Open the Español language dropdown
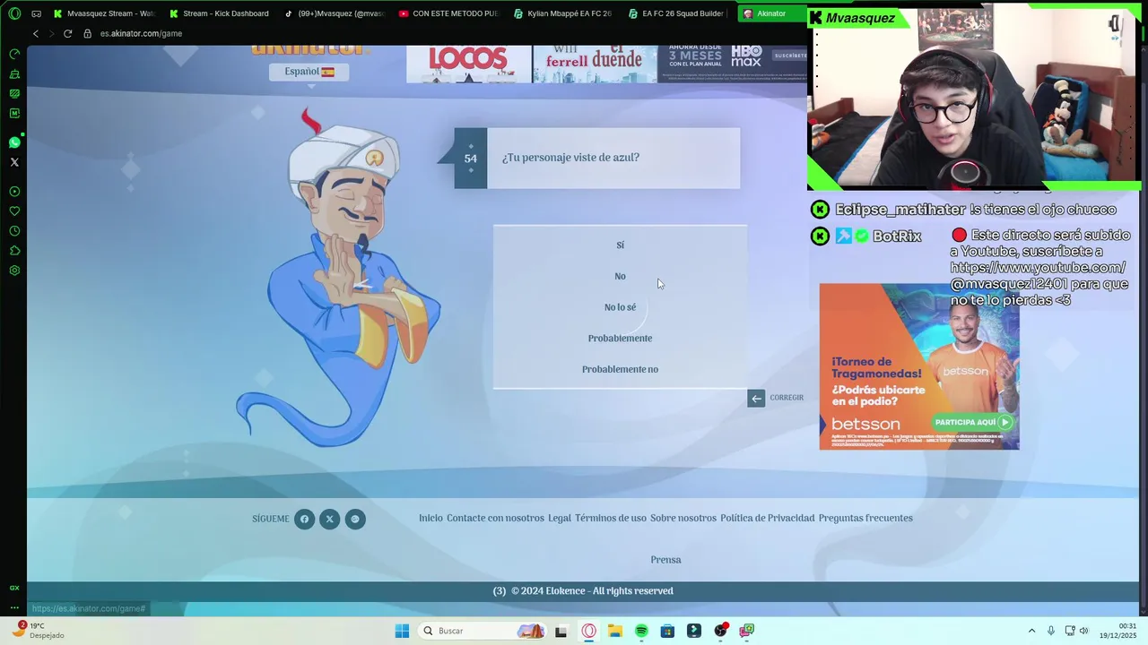 [309, 72]
